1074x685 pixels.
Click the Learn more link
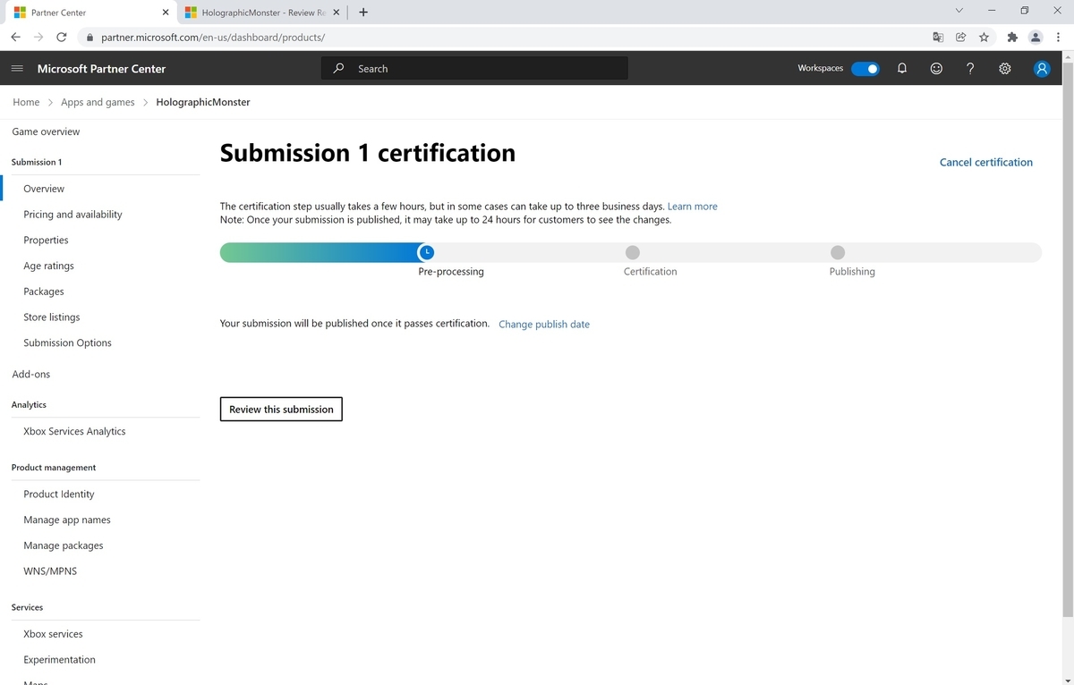(x=692, y=207)
